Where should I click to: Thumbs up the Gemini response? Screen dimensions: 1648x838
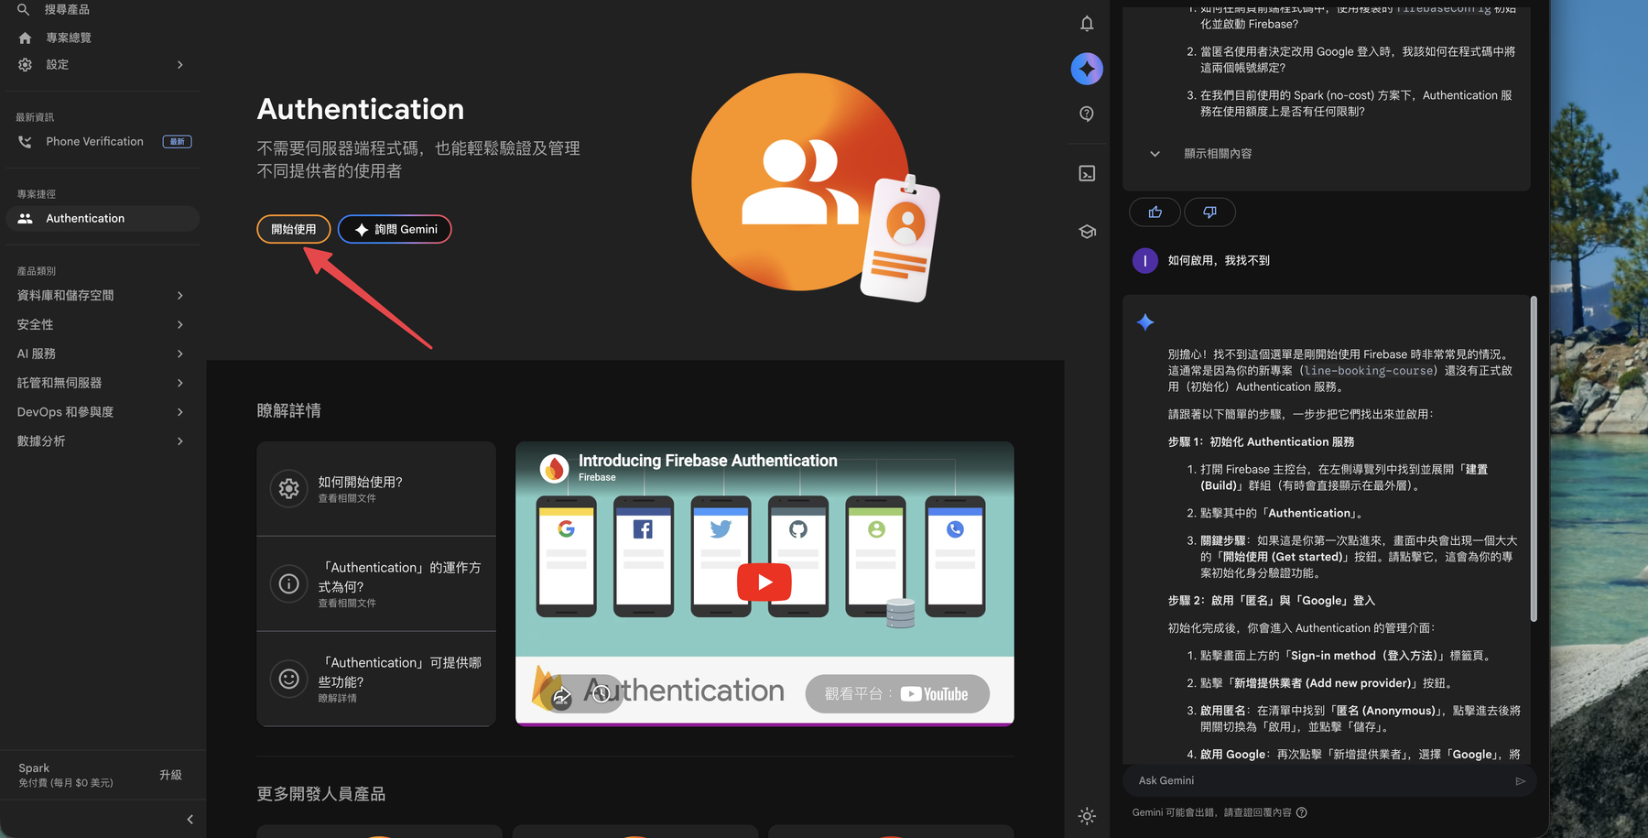click(x=1155, y=212)
